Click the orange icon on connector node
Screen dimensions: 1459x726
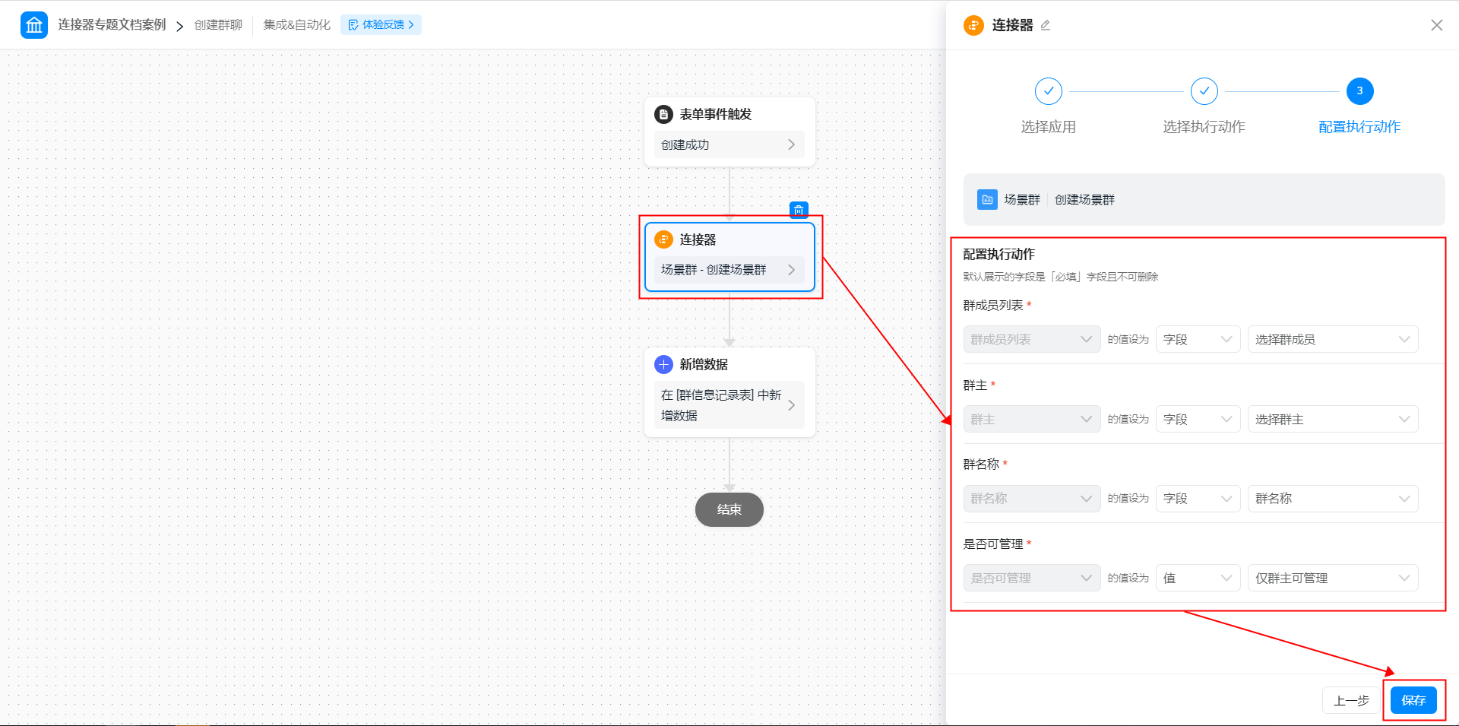663,239
